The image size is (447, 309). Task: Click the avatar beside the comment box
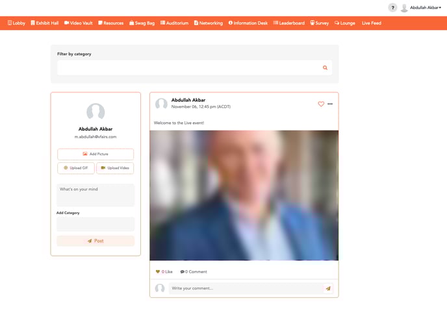pyautogui.click(x=160, y=288)
